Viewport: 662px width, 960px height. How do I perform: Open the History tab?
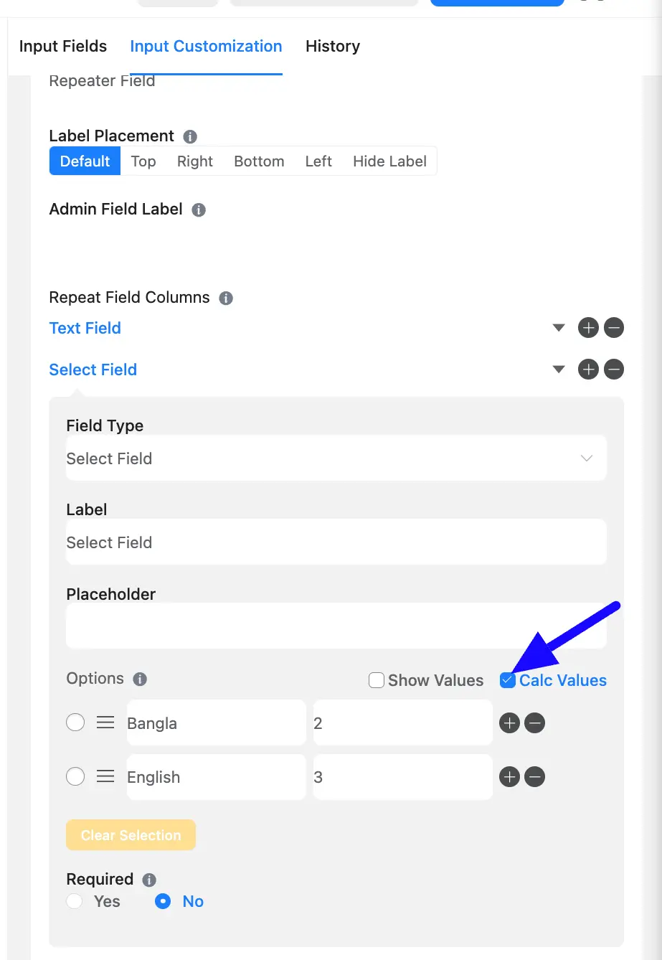tap(333, 46)
